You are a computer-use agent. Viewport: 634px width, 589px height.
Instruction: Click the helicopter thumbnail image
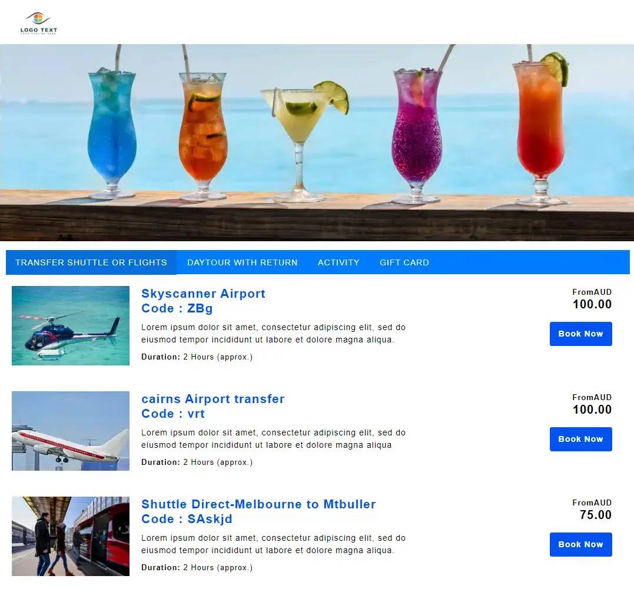[71, 325]
